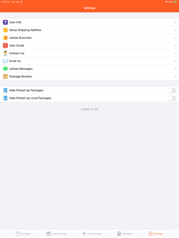Open the Calculator tab
The width and height of the screenshot is (179, 238).
click(x=125, y=234)
